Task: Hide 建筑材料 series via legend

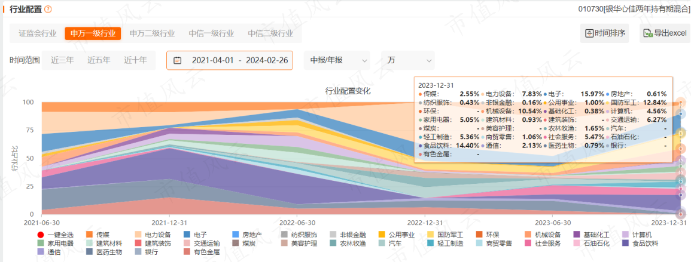Action: 104,243
